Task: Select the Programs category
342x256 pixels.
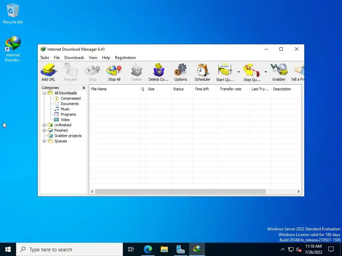Action: (68, 114)
